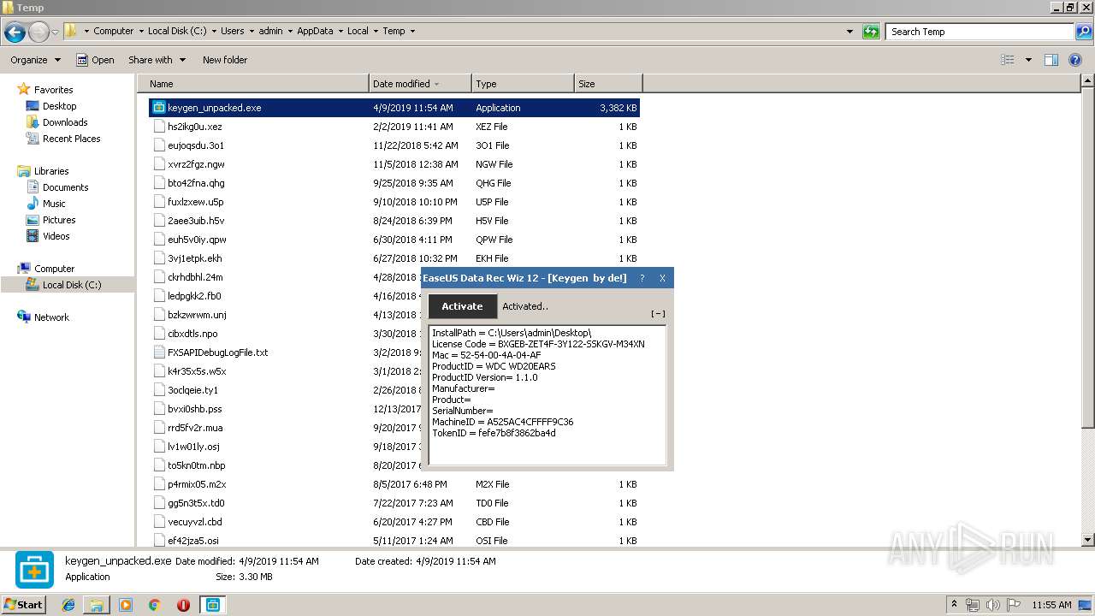The height and width of the screenshot is (616, 1095).
Task: Click Open in the toolbar
Action: (95, 60)
